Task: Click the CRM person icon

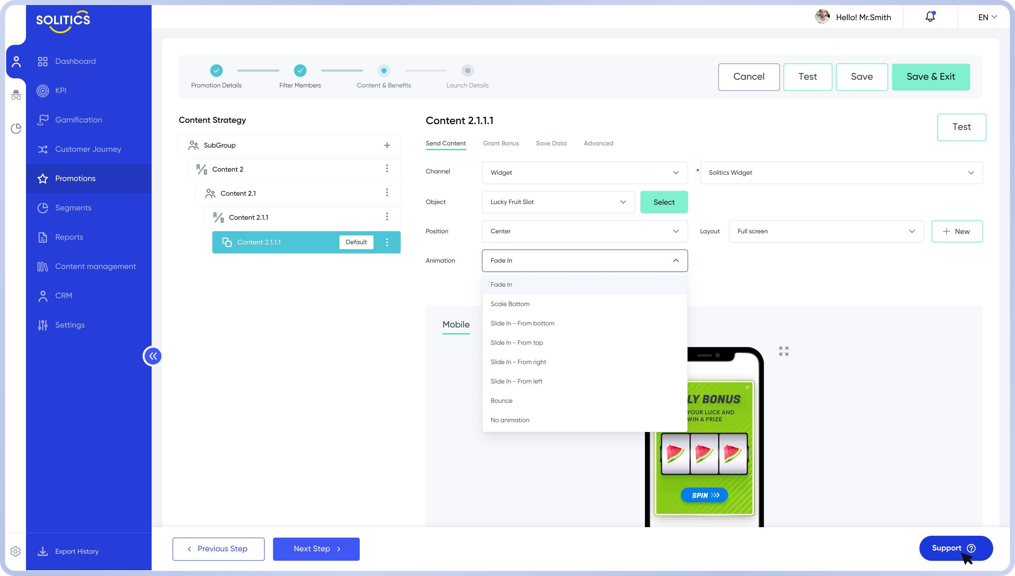Action: point(43,296)
